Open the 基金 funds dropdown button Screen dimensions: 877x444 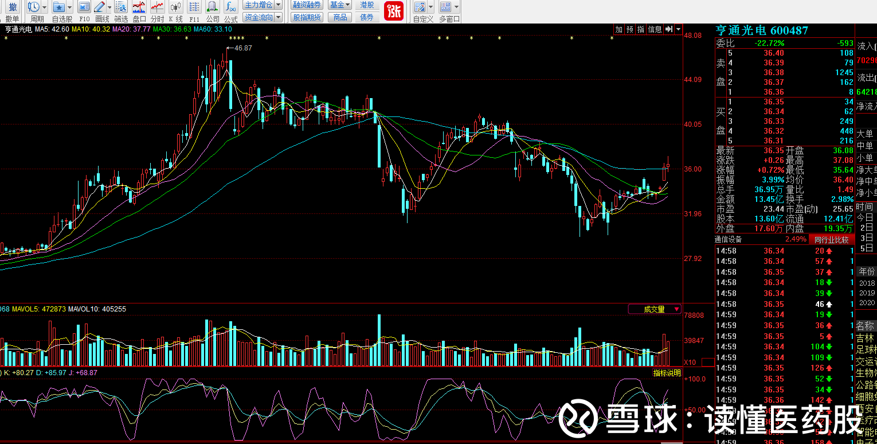tap(340, 5)
